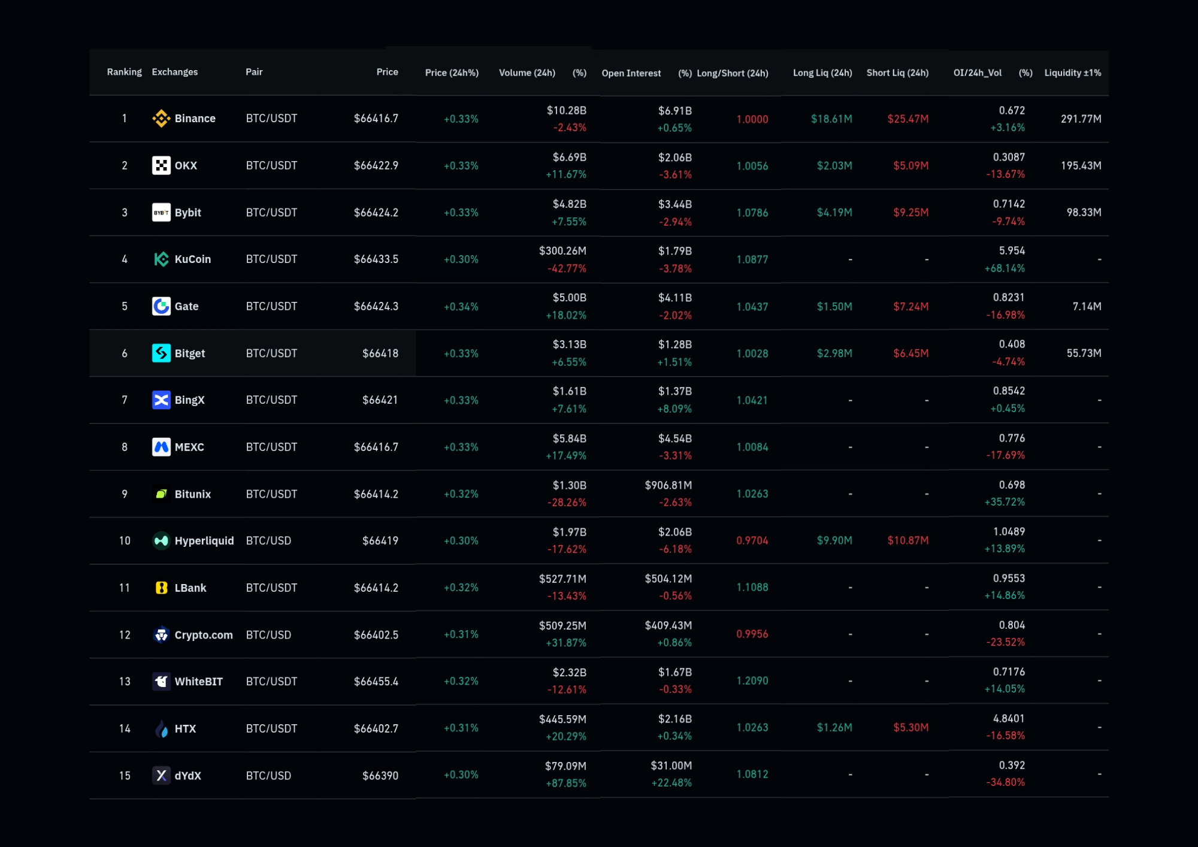Click WhiteBIT long/short ratio 1.2090

point(752,681)
